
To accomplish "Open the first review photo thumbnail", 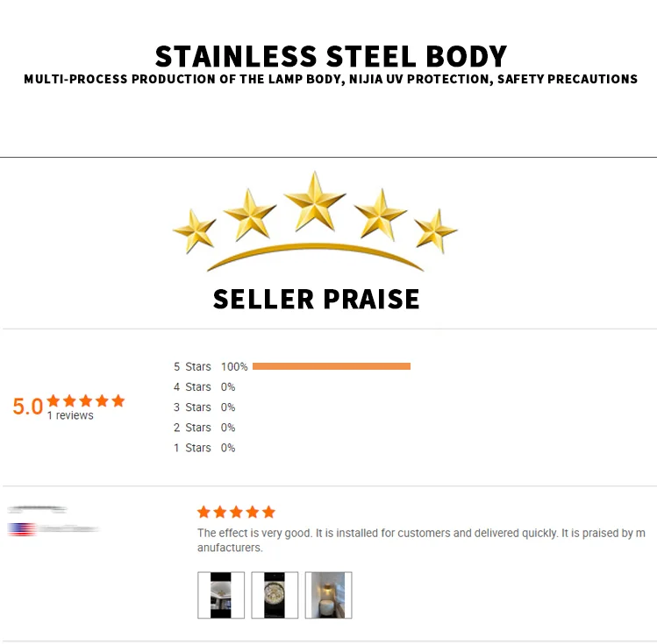I will 220,595.
